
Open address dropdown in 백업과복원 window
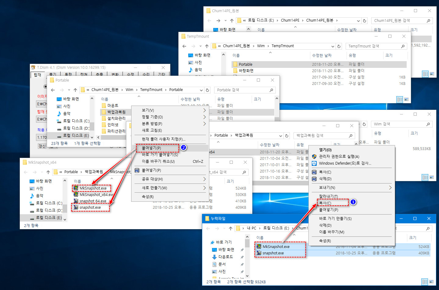[281, 136]
